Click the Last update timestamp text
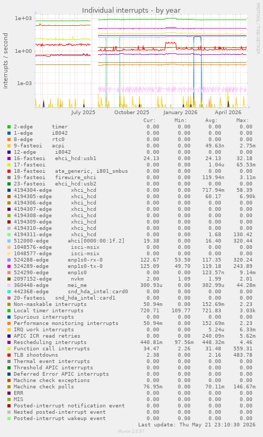Screen dimensions: 263x437 197,425
